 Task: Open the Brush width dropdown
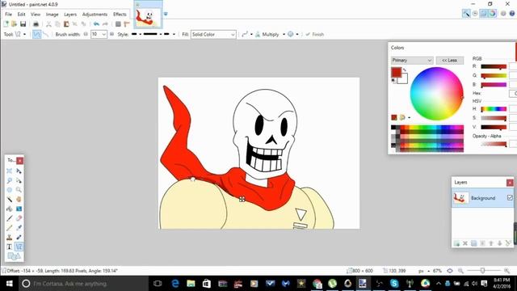pos(103,34)
